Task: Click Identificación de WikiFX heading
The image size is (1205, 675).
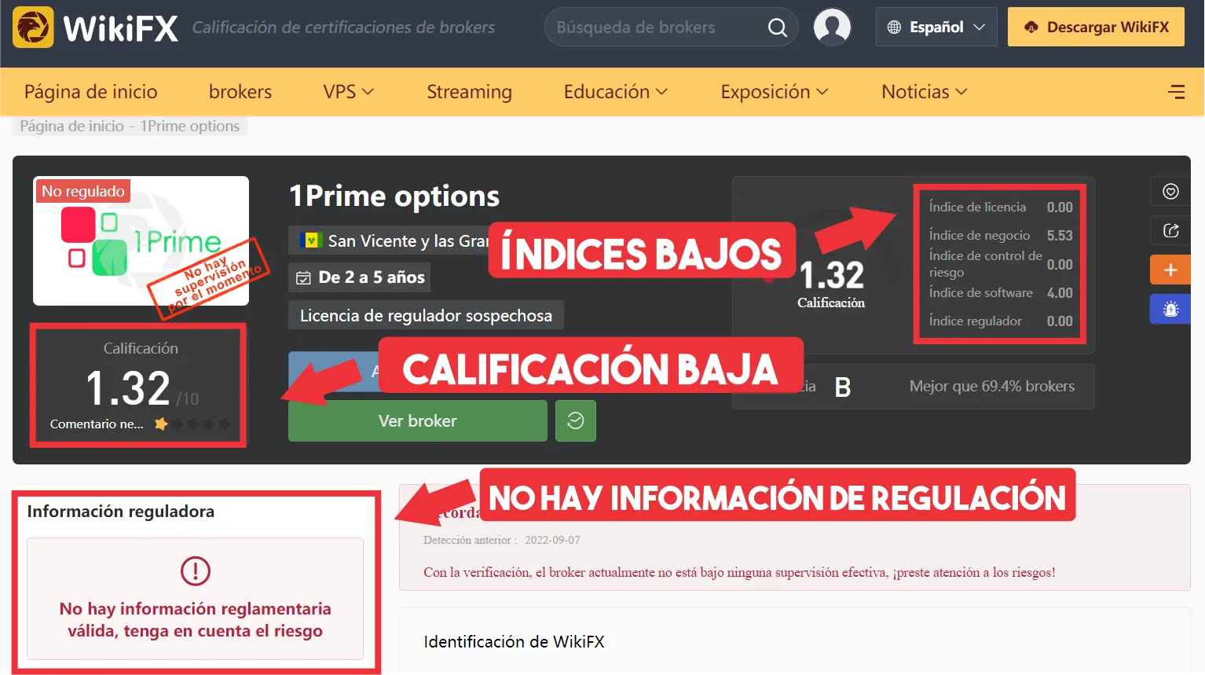Action: click(515, 642)
